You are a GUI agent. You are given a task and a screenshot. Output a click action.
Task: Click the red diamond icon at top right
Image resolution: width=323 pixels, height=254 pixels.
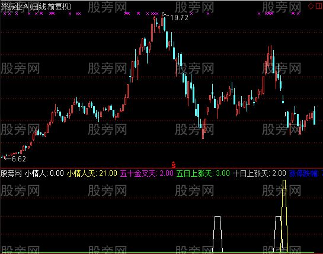point(311,7)
